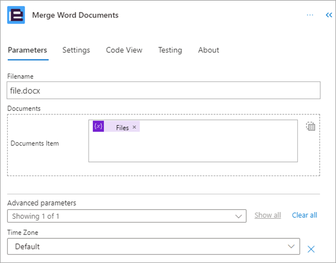The width and height of the screenshot is (336, 263).
Task: Focus the Filename input field
Action: (164, 90)
